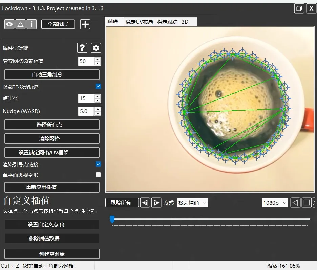Switch to the 稳定UV布局 tab

pos(139,22)
